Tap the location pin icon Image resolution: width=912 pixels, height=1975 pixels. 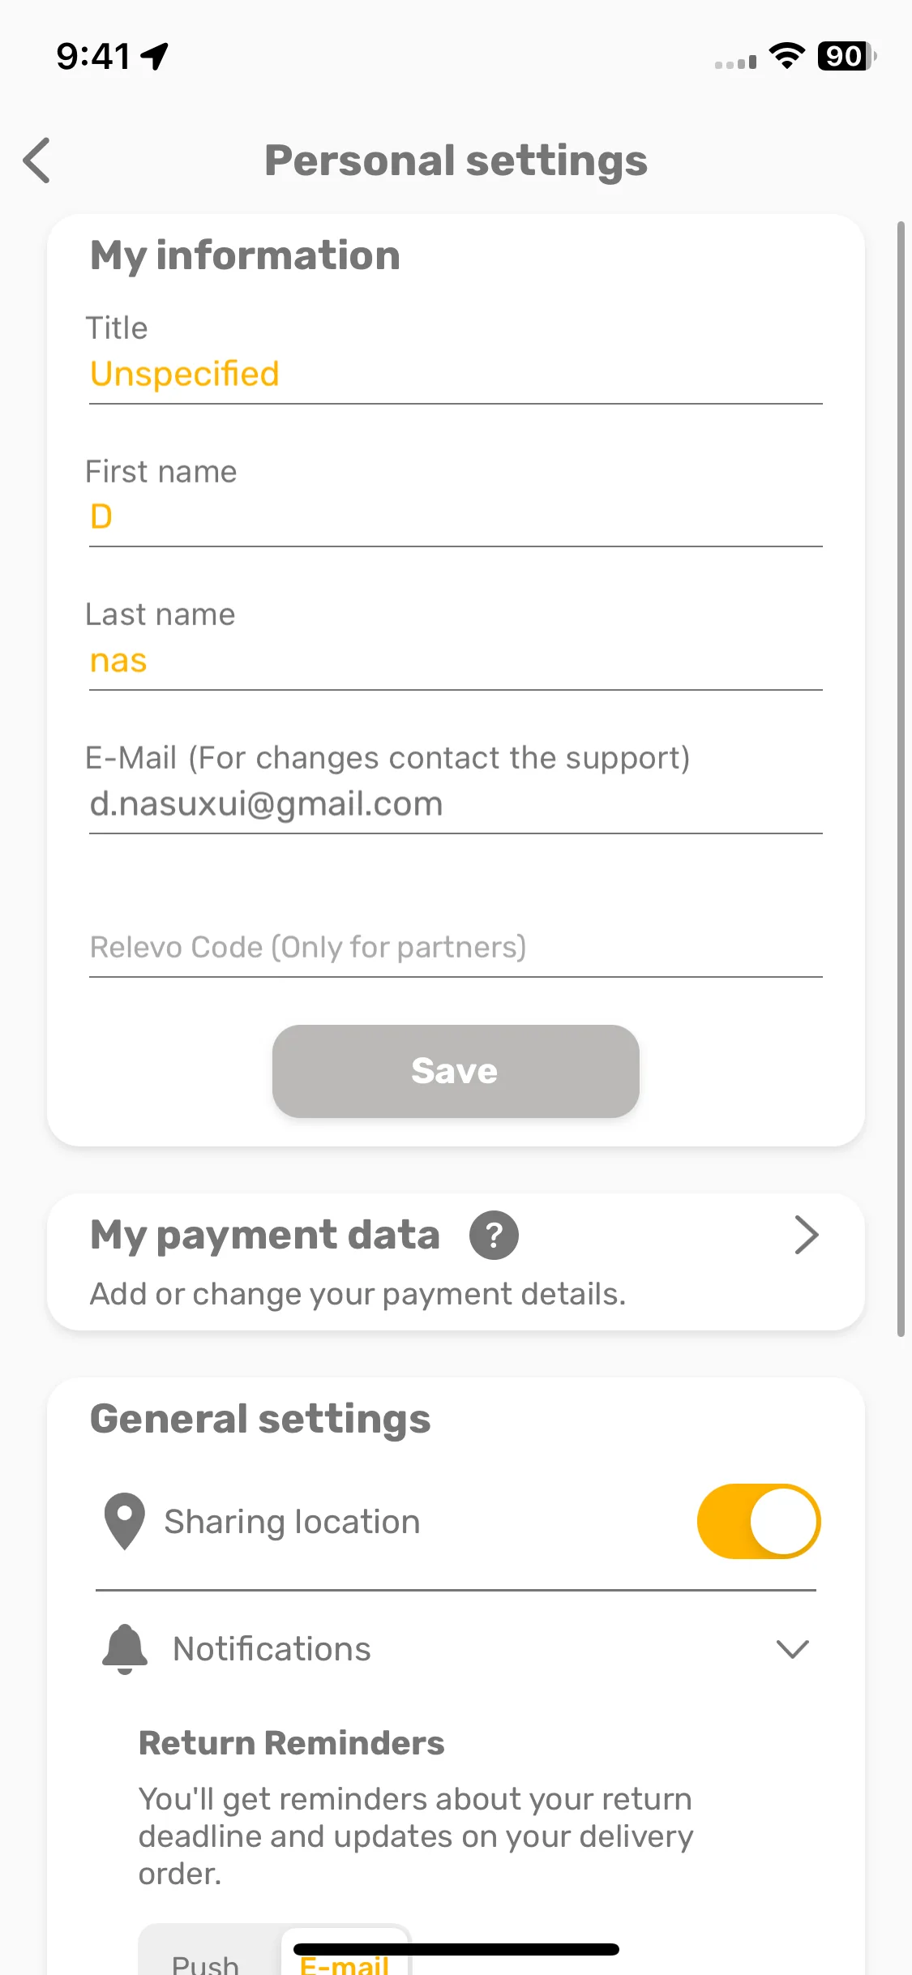coord(125,1521)
